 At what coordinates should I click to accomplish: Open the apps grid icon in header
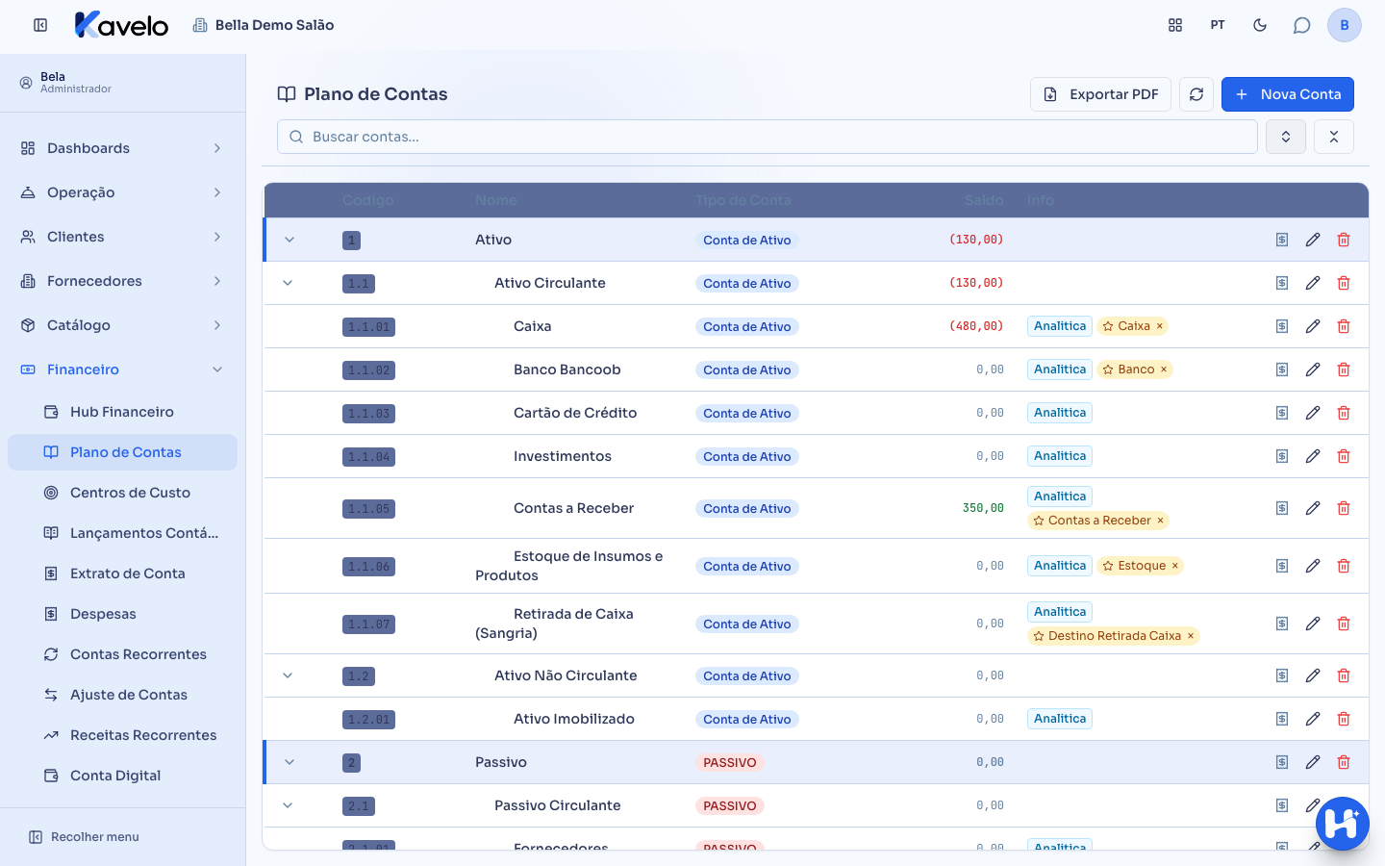click(x=1175, y=25)
